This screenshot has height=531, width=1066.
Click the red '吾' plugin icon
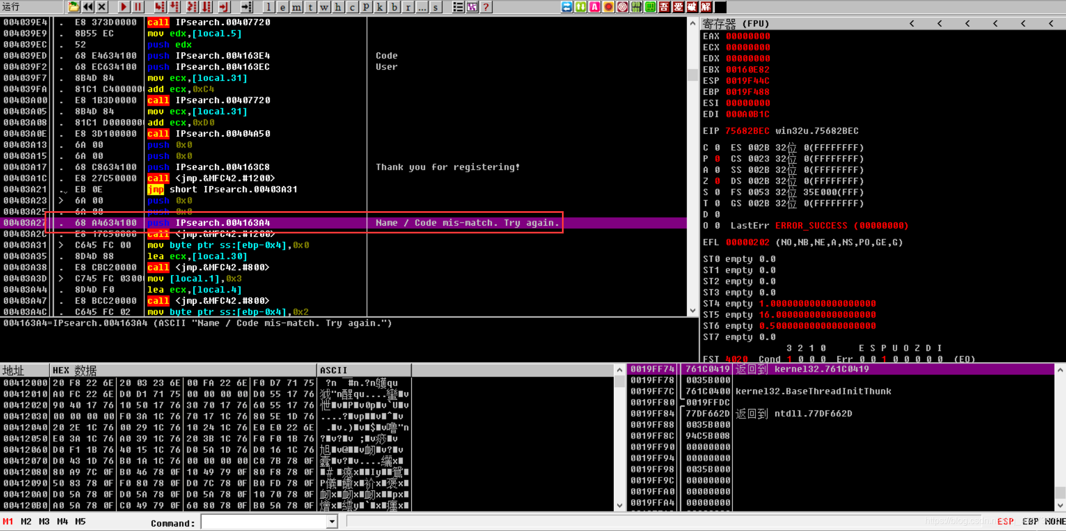[664, 7]
